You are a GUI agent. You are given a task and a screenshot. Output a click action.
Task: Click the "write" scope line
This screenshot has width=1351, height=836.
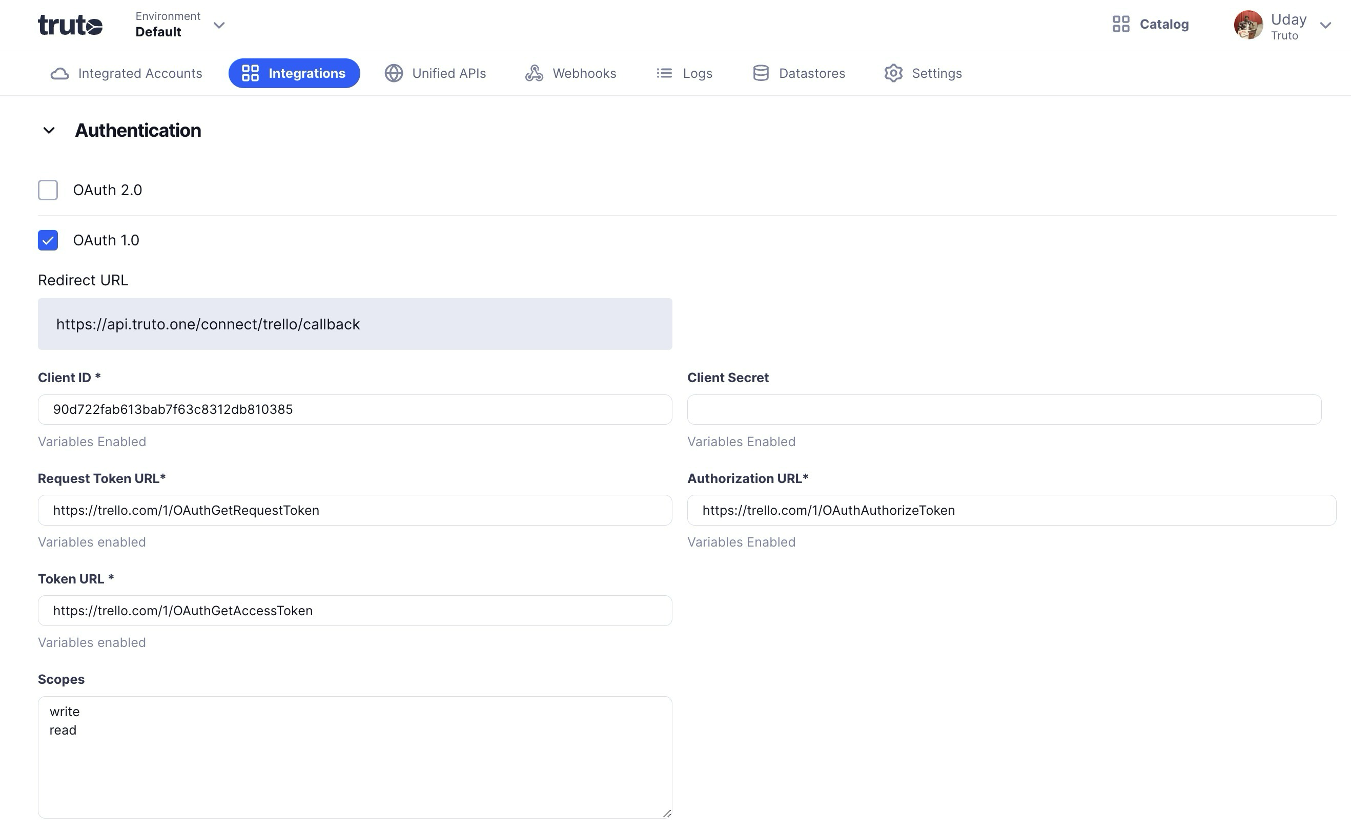pyautogui.click(x=64, y=712)
